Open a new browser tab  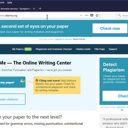pos(40,9)
